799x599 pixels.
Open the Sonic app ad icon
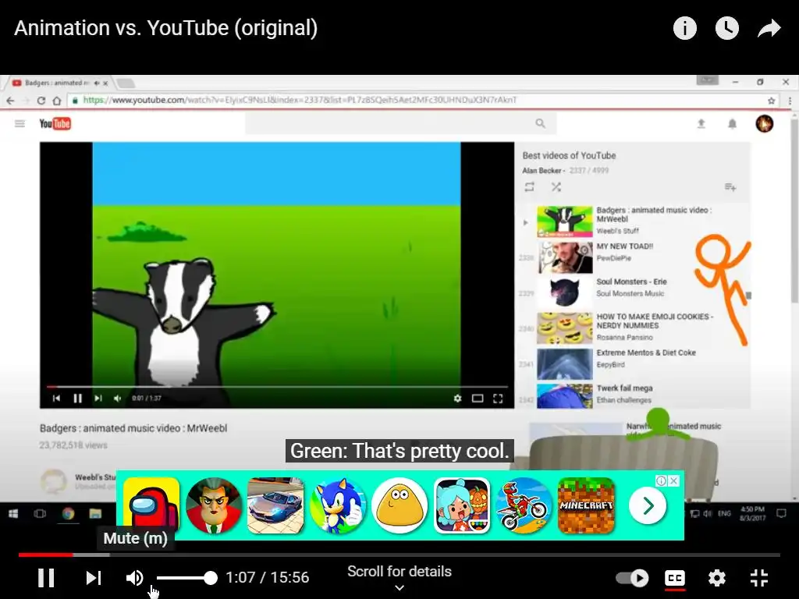point(338,505)
